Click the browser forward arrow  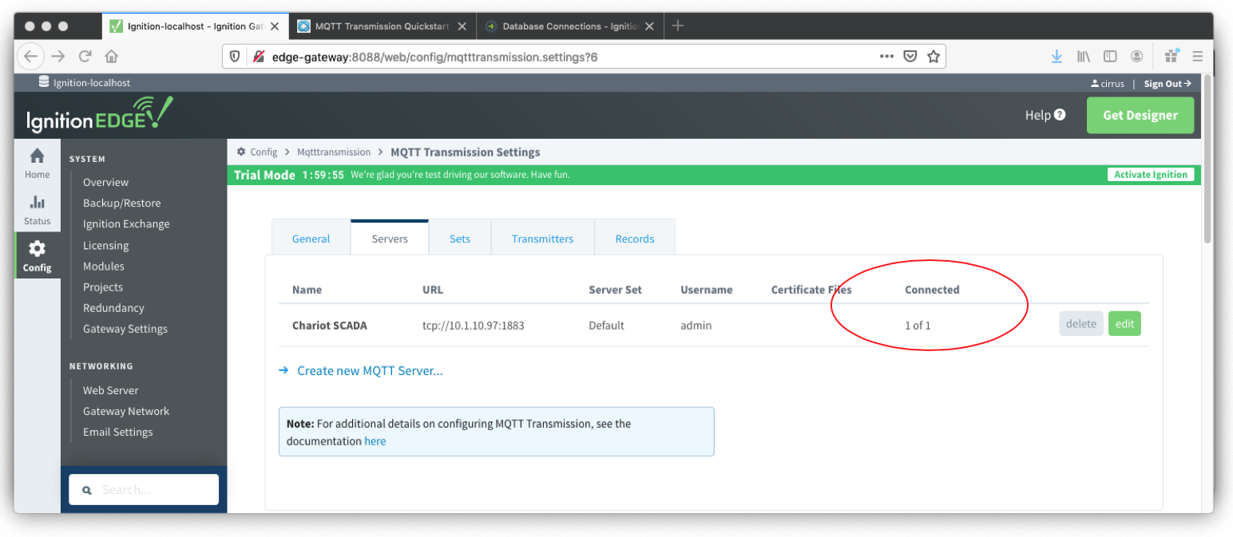[x=57, y=57]
